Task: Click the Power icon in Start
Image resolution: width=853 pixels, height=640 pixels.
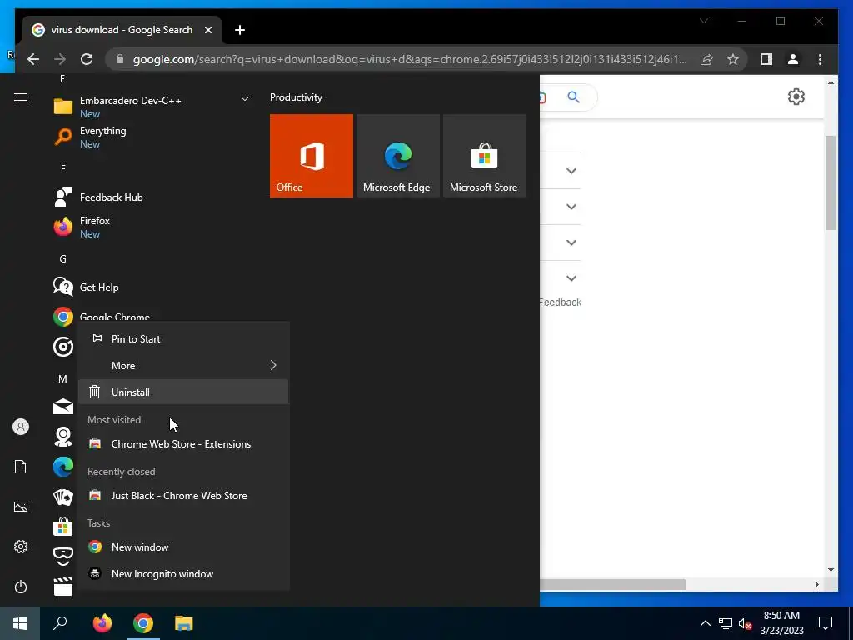Action: (x=21, y=587)
